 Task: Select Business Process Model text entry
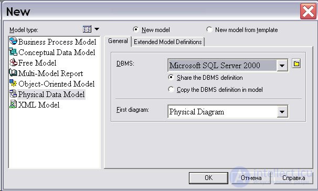(57, 42)
